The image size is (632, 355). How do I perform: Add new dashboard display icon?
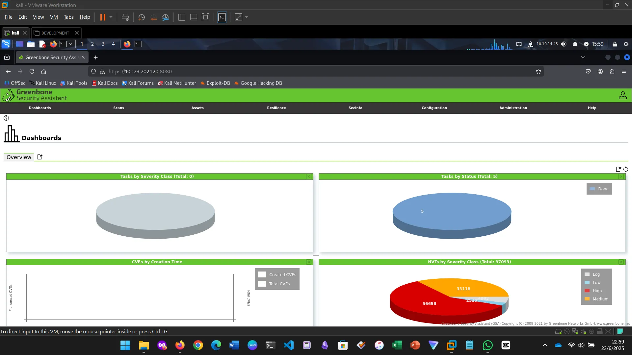tap(618, 169)
